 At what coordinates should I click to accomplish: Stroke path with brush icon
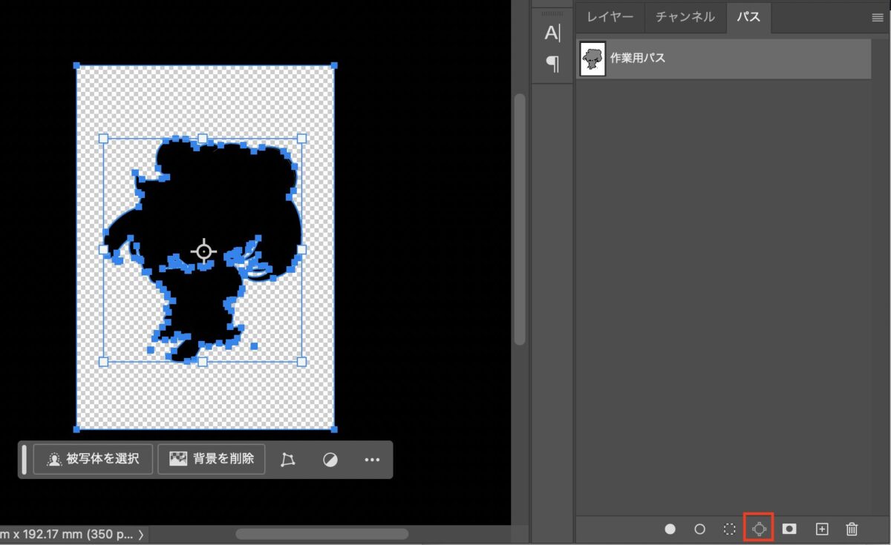tap(699, 529)
